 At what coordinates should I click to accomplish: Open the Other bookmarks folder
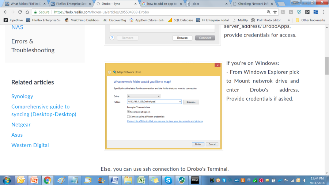pos(310,20)
